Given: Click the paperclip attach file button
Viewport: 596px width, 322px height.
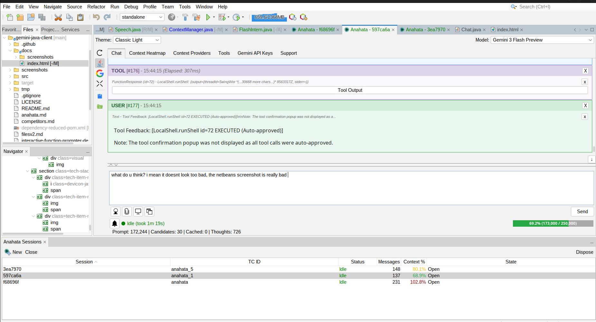Looking at the screenshot, I should 127,212.
